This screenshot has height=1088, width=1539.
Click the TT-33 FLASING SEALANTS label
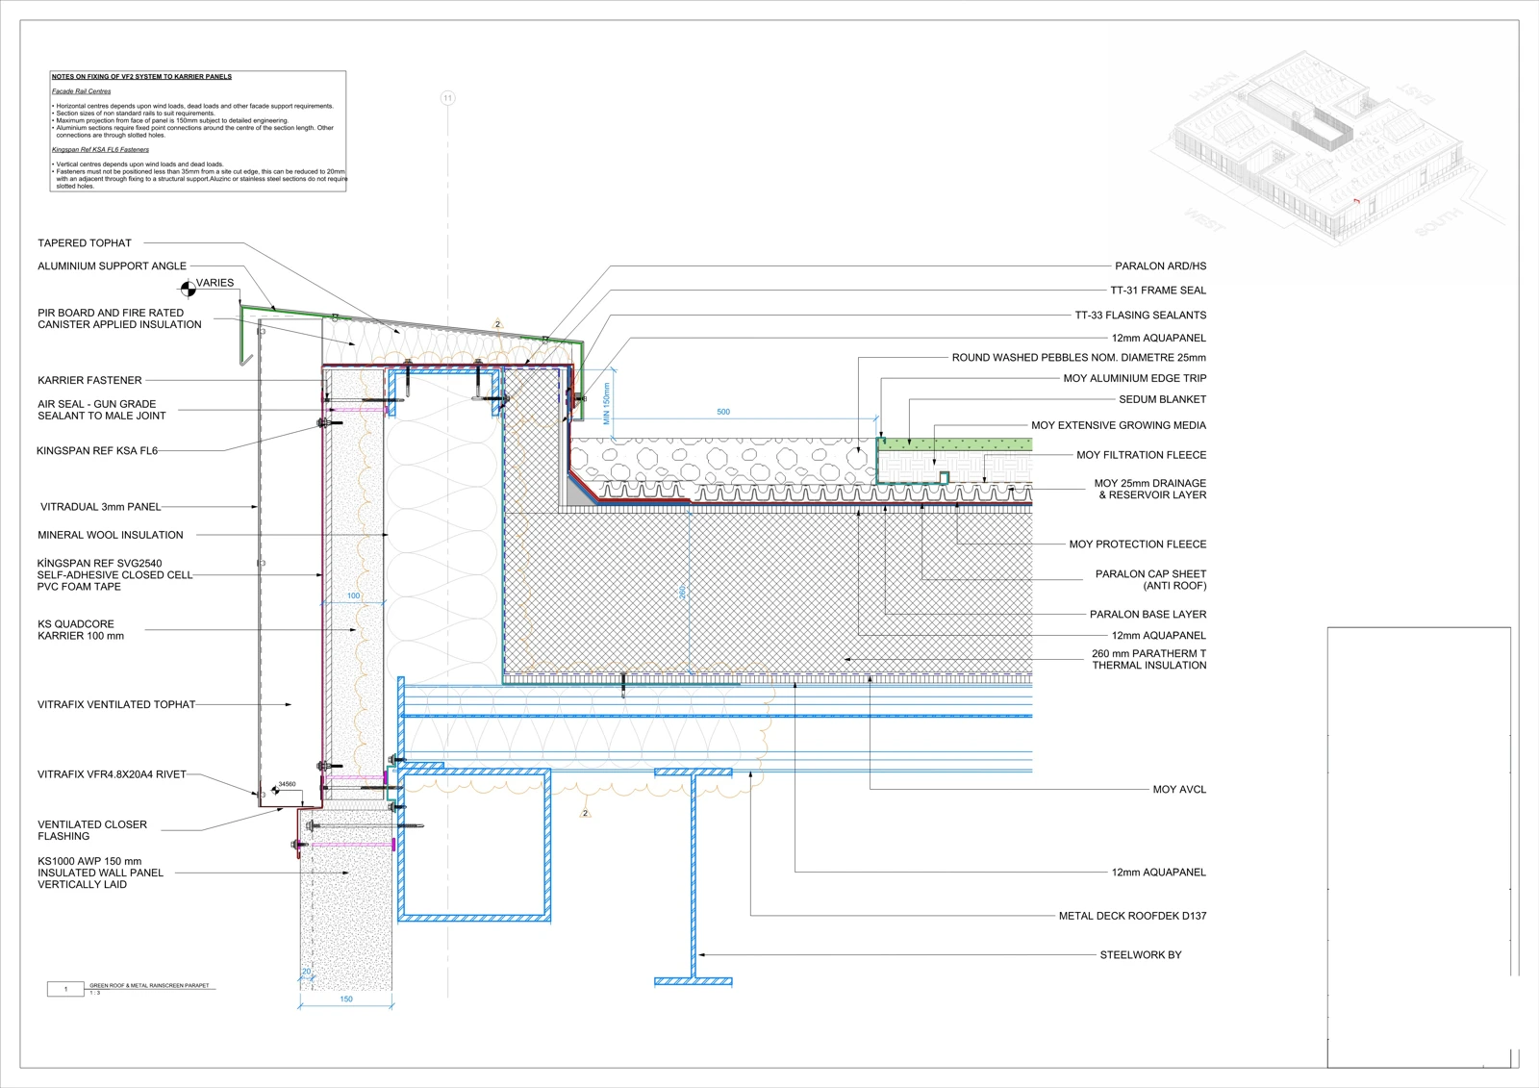tap(1140, 316)
